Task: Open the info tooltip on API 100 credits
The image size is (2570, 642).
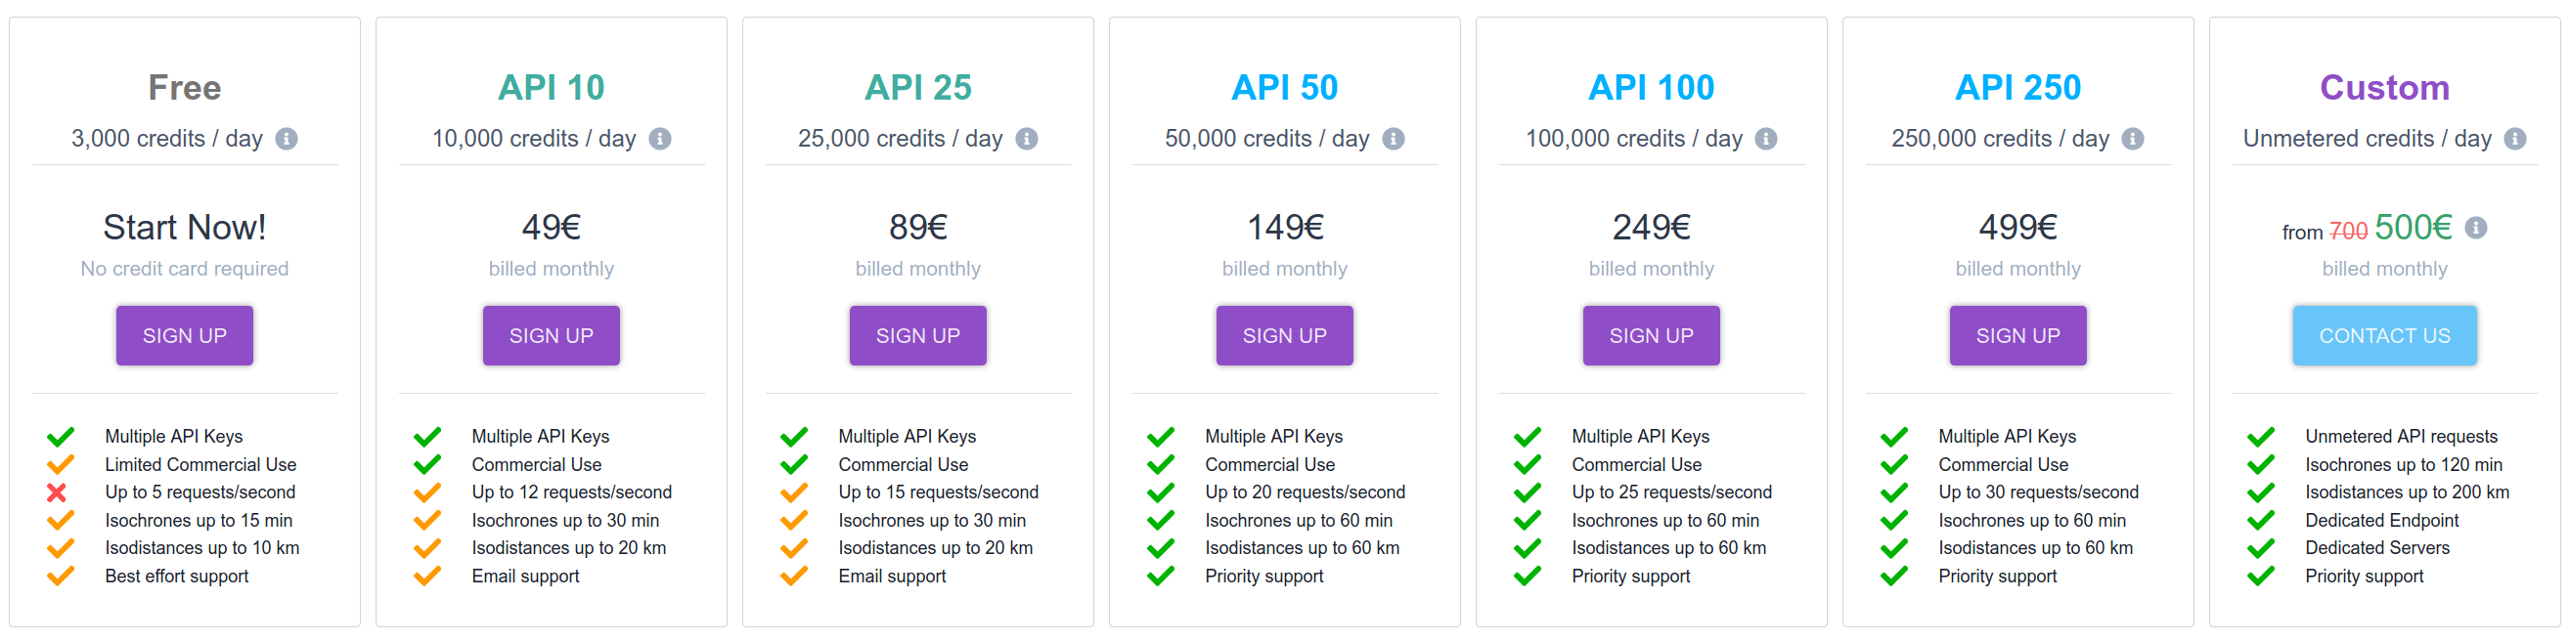Action: [x=1767, y=140]
